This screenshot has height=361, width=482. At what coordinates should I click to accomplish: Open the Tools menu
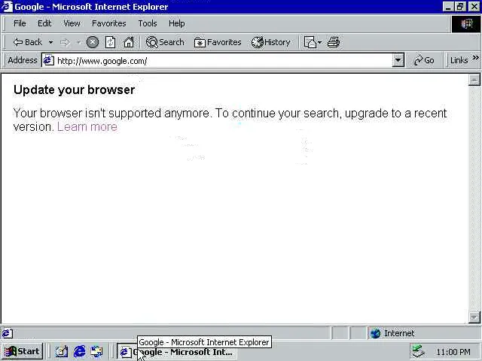pyautogui.click(x=148, y=23)
